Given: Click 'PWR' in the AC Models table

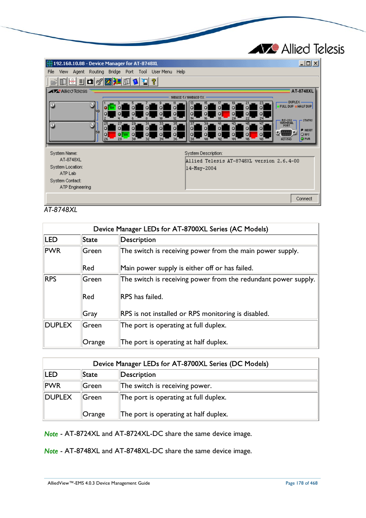Looking at the screenshot, I should click(x=53, y=251).
